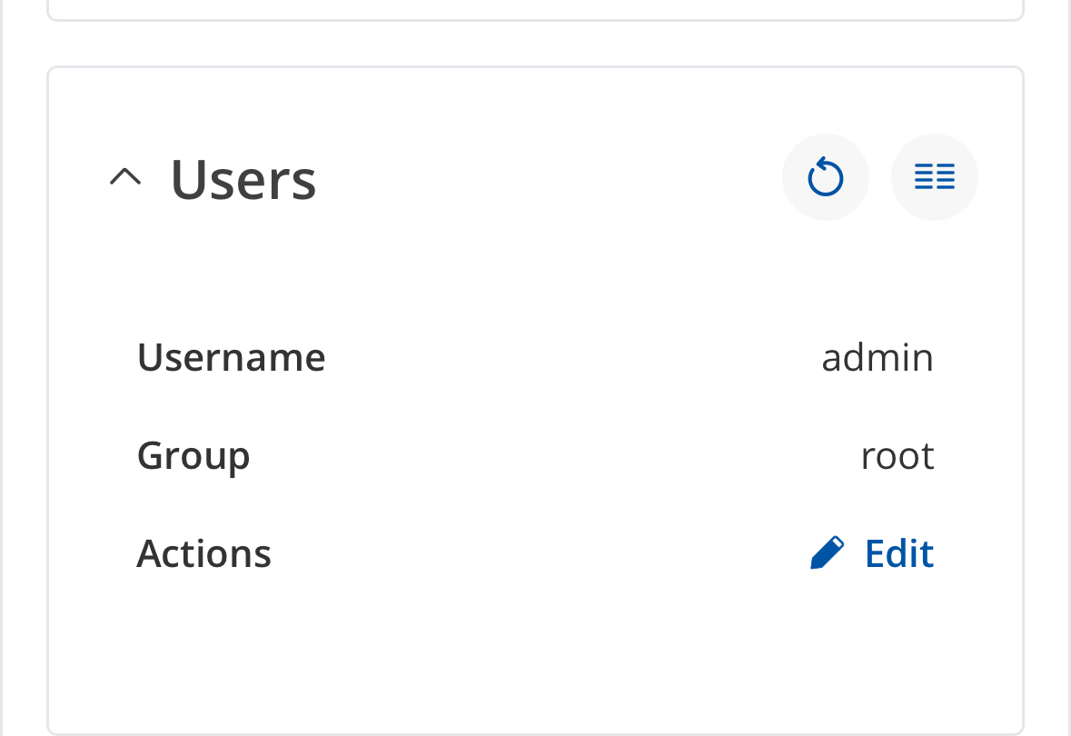Click blank space between Username and admin

[x=572, y=357]
